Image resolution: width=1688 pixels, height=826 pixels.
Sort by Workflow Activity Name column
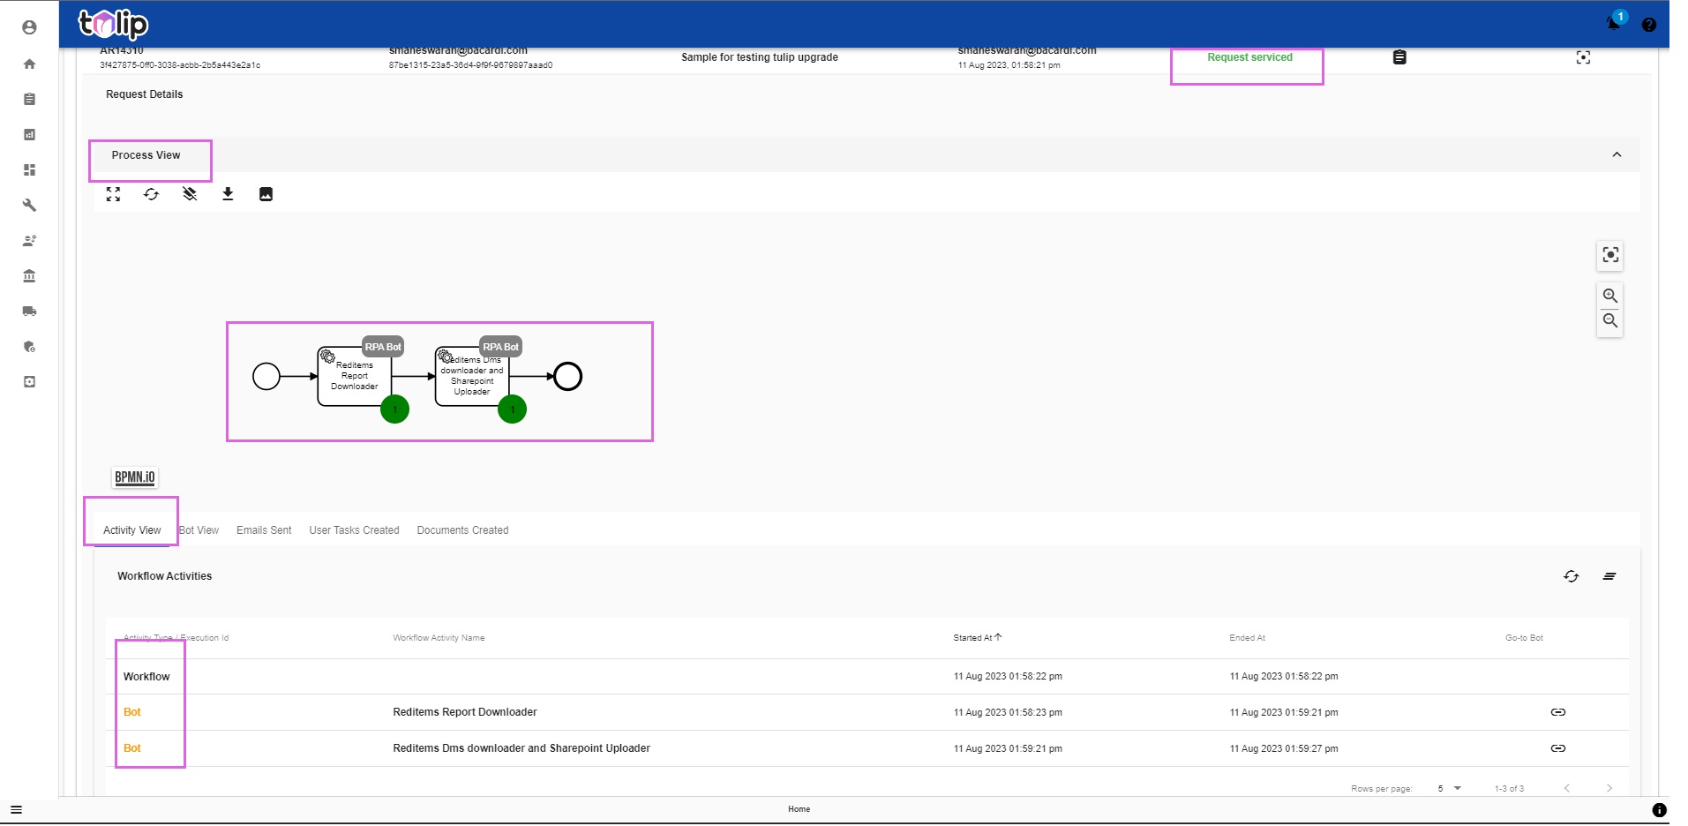tap(439, 638)
